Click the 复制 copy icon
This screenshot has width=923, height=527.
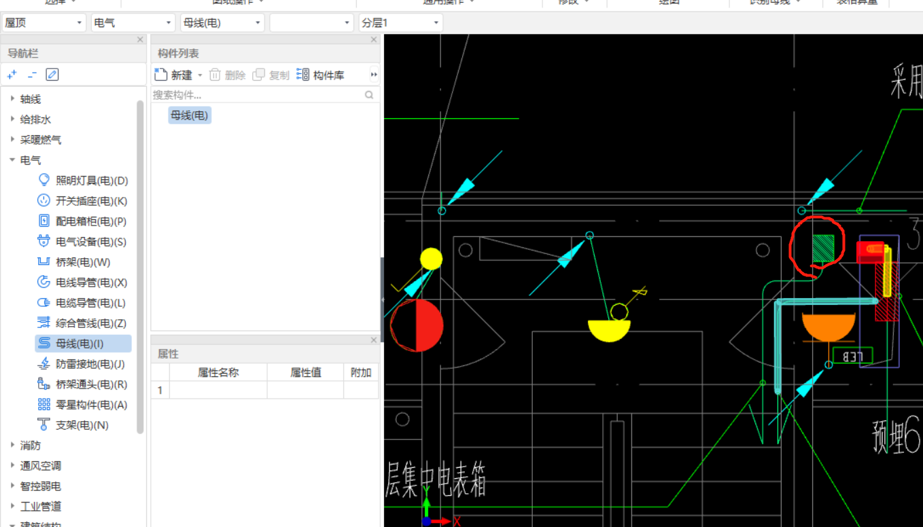pos(258,75)
